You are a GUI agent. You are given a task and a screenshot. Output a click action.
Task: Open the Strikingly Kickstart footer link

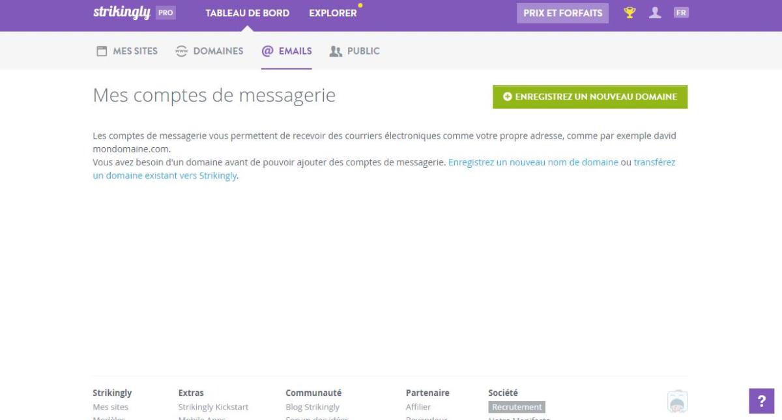213,407
